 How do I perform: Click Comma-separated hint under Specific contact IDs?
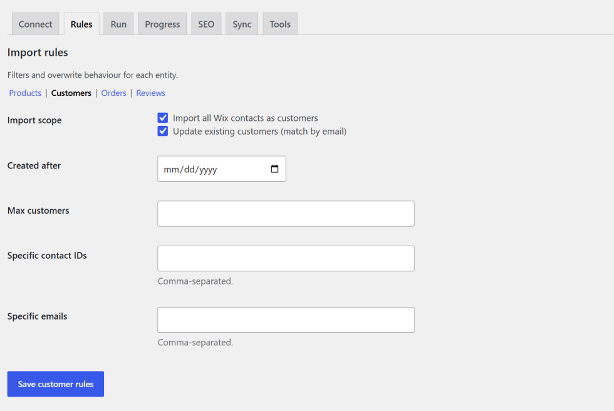point(195,281)
